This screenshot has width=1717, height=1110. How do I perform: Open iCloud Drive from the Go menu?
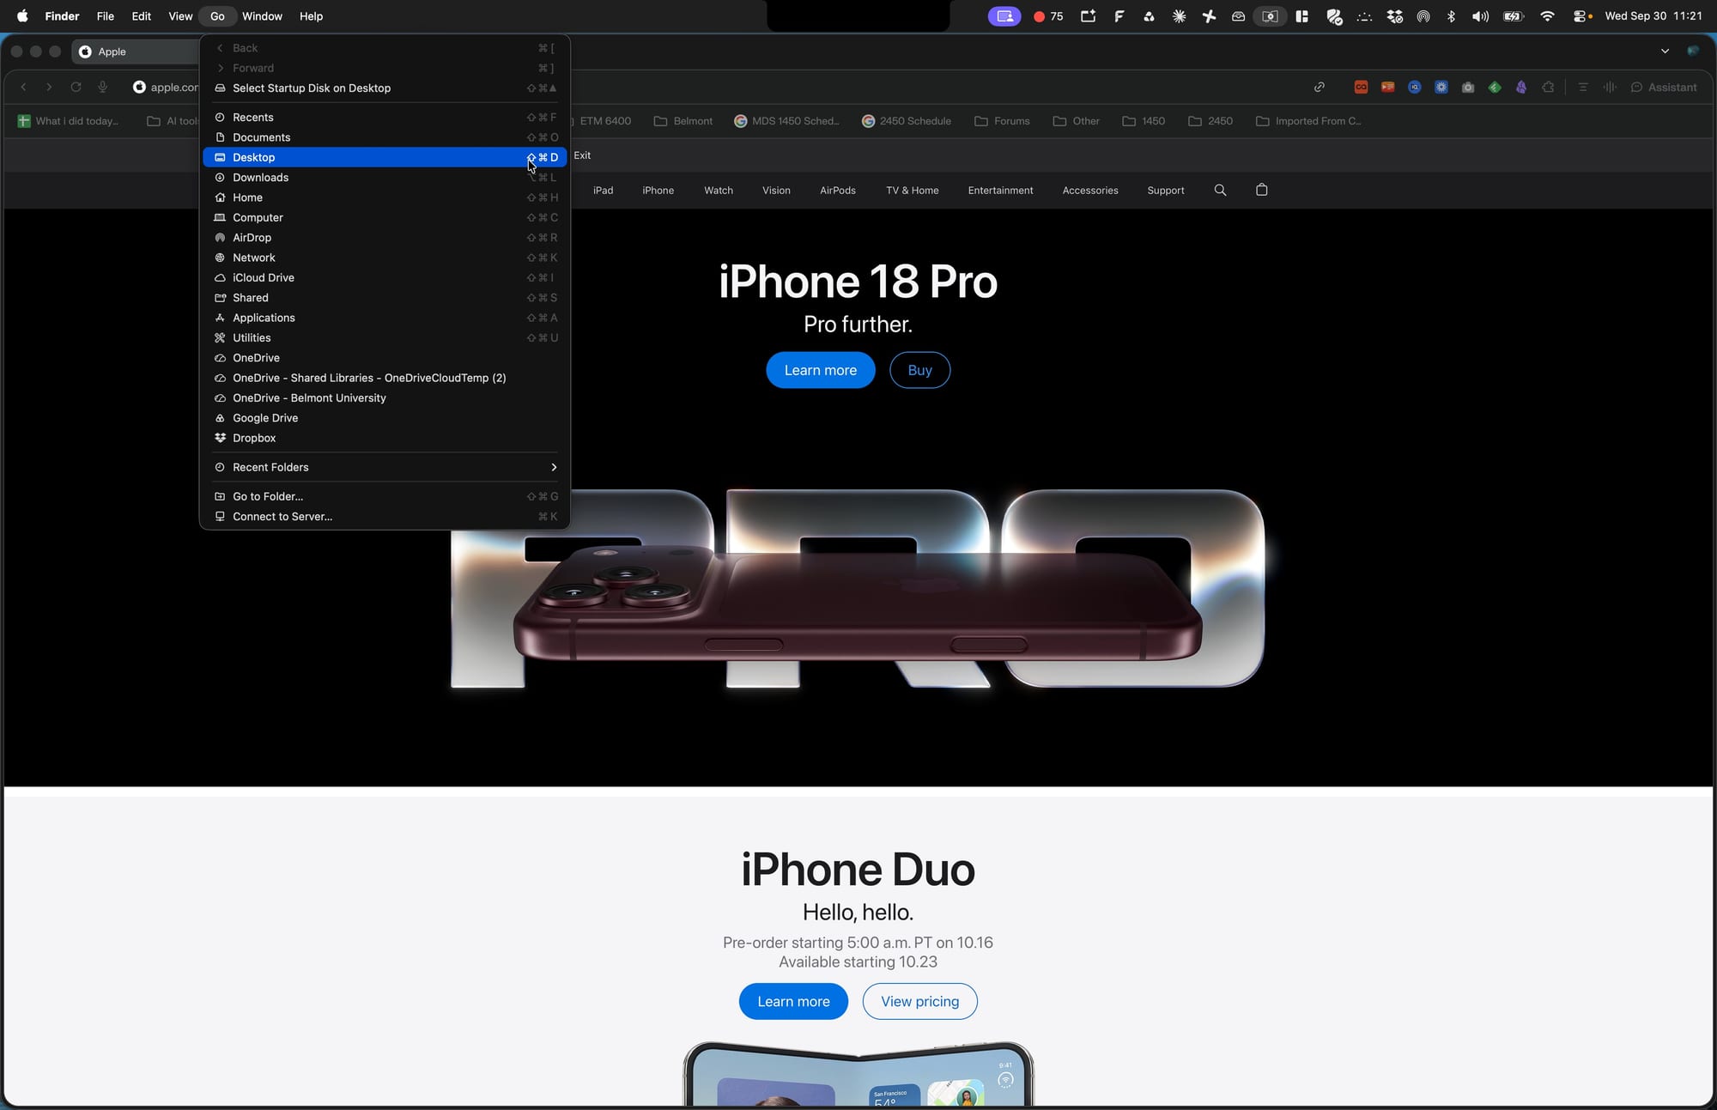pyautogui.click(x=385, y=278)
